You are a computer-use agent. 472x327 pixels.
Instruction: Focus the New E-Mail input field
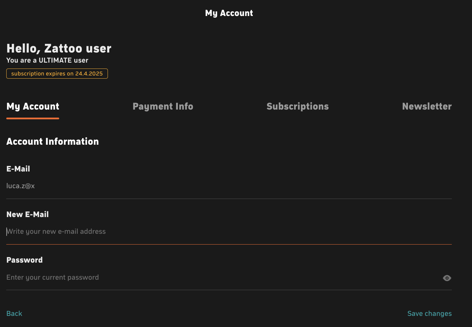229,231
